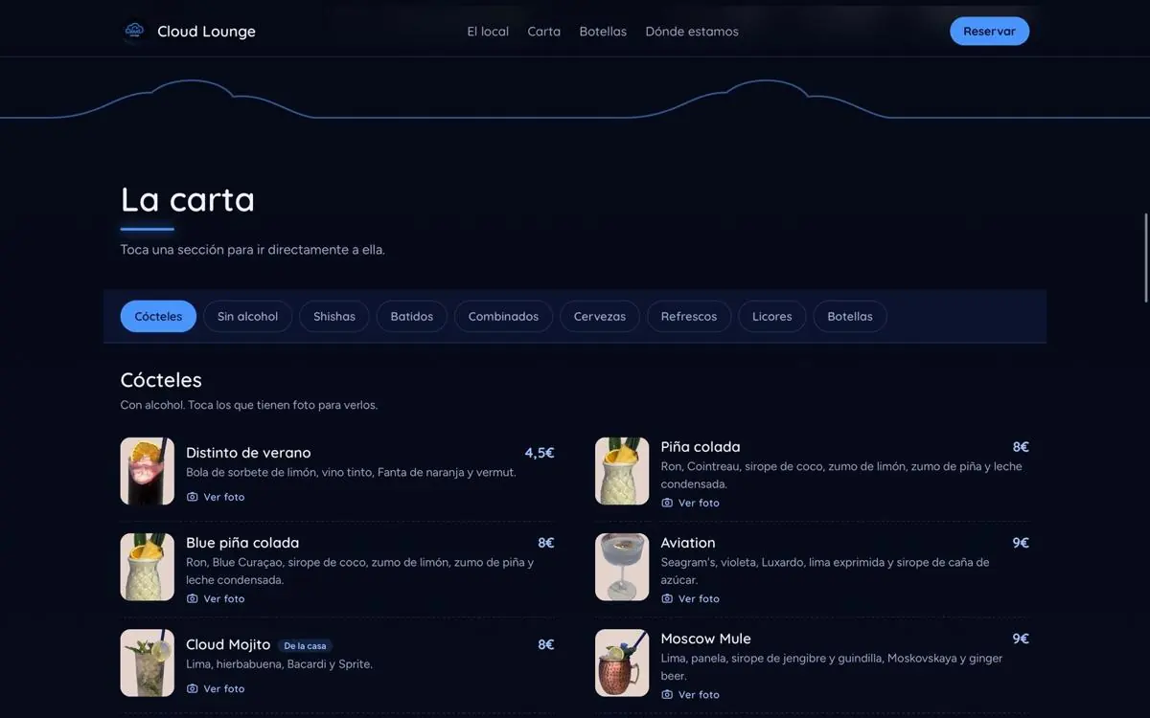Open the Cloud Mojito thumbnail

[x=148, y=662]
